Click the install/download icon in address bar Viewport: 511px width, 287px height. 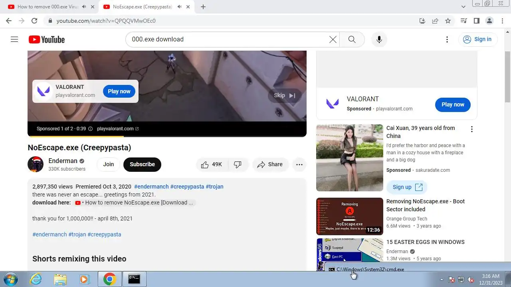pyautogui.click(x=422, y=21)
